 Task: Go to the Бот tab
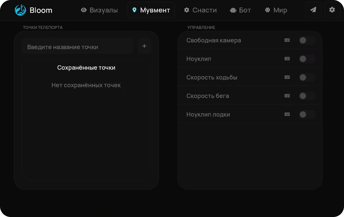coord(240,10)
